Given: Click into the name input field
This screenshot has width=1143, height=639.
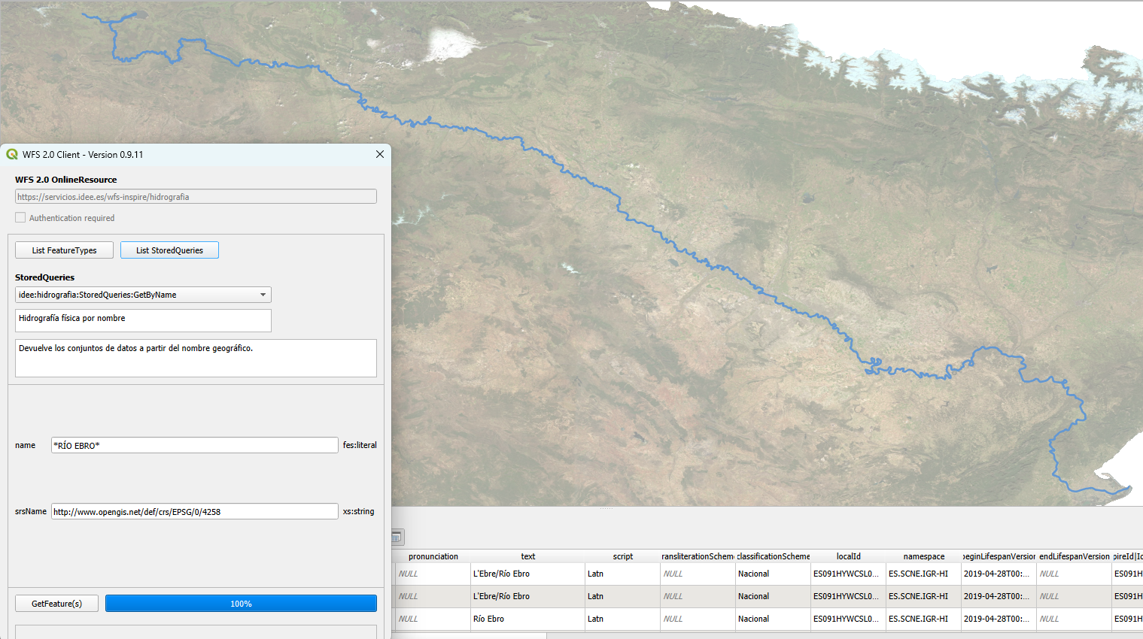Looking at the screenshot, I should [194, 446].
